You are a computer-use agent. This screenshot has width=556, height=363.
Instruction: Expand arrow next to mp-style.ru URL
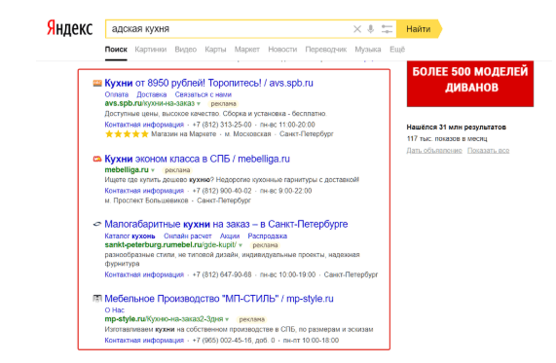227,319
